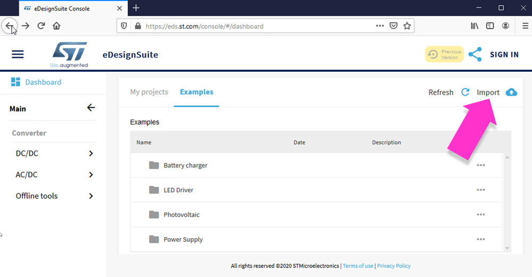Screen dimensions: 532x277
Task: Go forward with the browser forward arrow
Action: 26,26
